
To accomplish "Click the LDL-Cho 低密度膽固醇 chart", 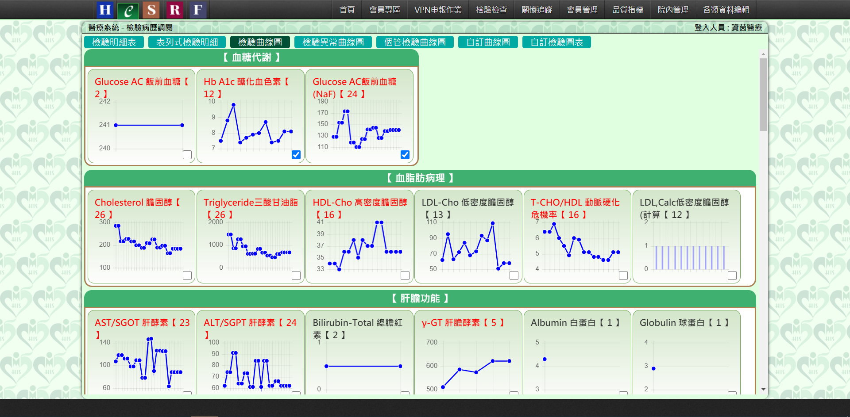I will point(468,246).
